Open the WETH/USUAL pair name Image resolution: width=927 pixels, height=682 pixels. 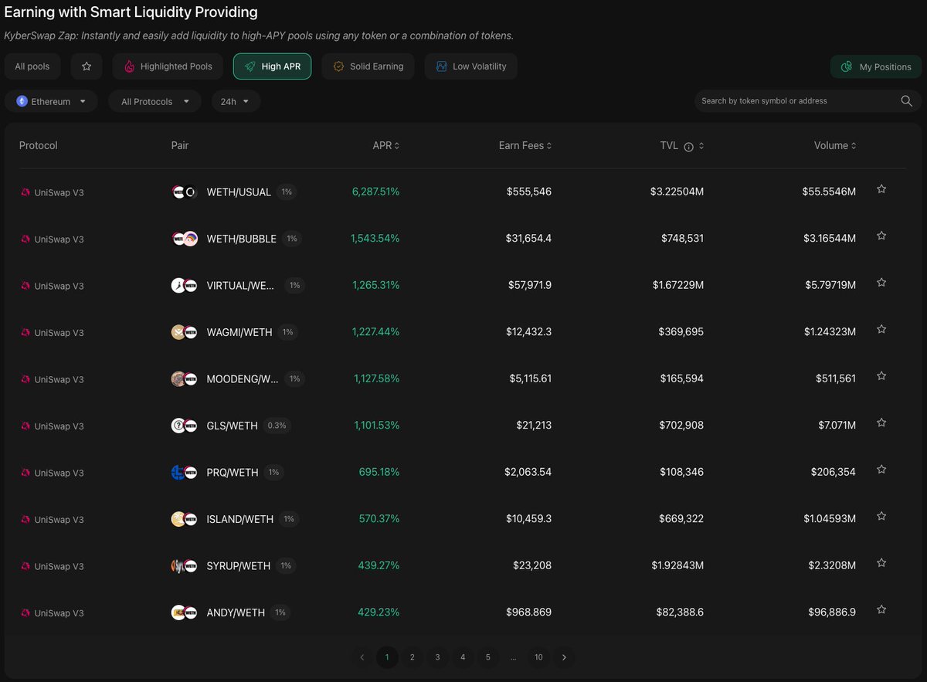tap(239, 192)
